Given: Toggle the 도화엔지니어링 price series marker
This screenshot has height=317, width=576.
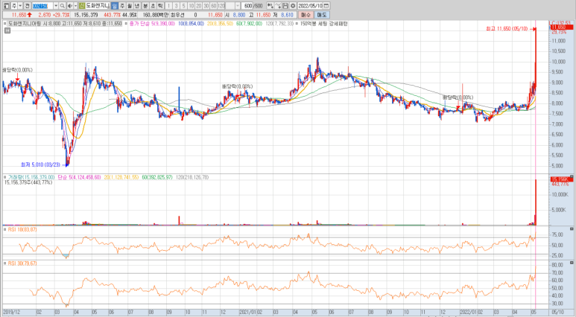Looking at the screenshot, I should pos(4,24).
